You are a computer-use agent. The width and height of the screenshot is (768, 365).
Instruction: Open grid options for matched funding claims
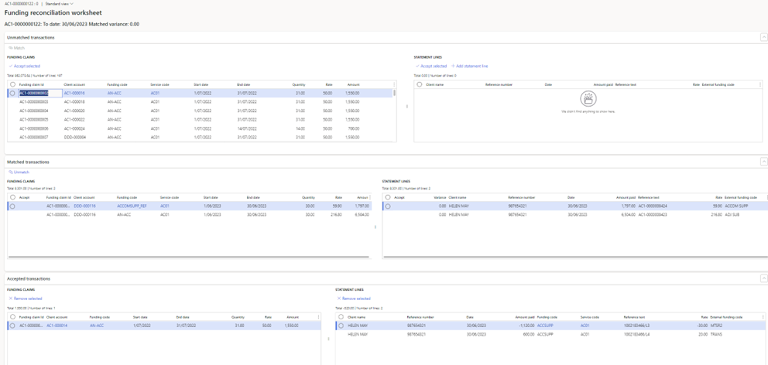(370, 197)
